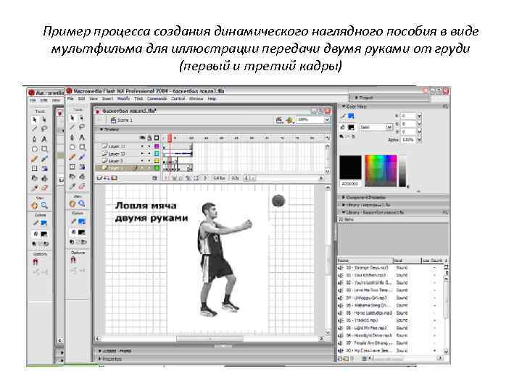522x391 pixels.
Task: Toggle lock dot of Layer 11
Action: pyautogui.click(x=149, y=146)
